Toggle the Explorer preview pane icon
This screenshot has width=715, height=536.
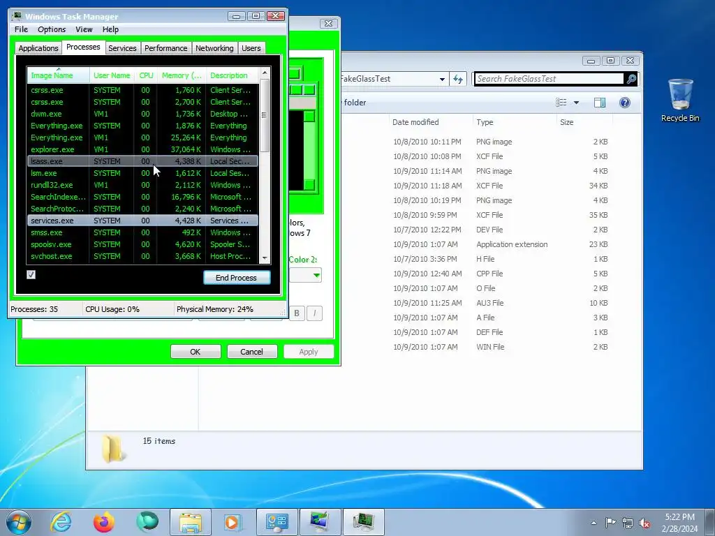point(600,103)
